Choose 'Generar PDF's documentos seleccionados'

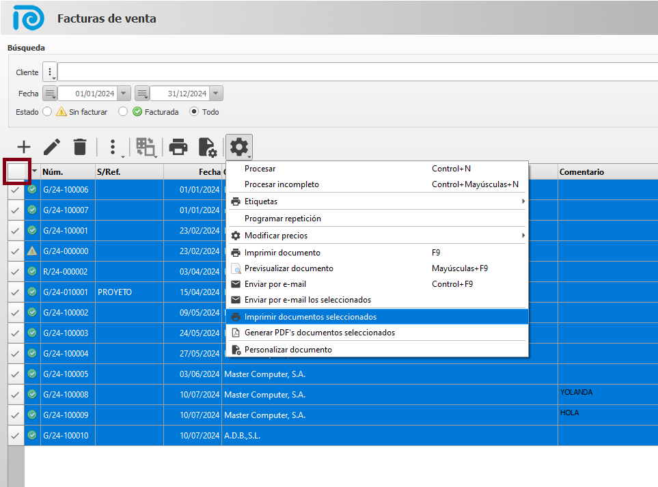377,333
